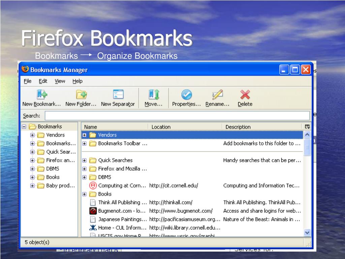Image resolution: width=345 pixels, height=259 pixels.
Task: Select the http://cit.cornell.edu/ location
Action: pyautogui.click(x=174, y=185)
